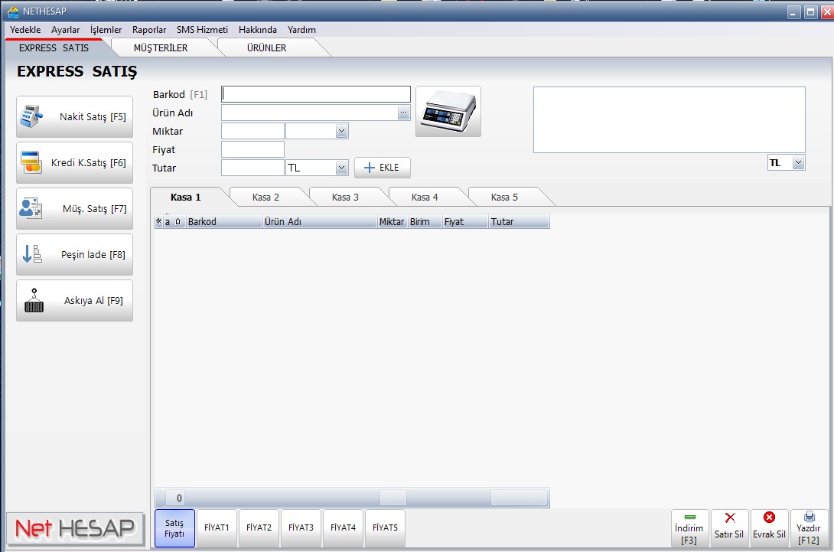The width and height of the screenshot is (834, 552).
Task: Click the weighing scale image button
Action: tap(448, 112)
